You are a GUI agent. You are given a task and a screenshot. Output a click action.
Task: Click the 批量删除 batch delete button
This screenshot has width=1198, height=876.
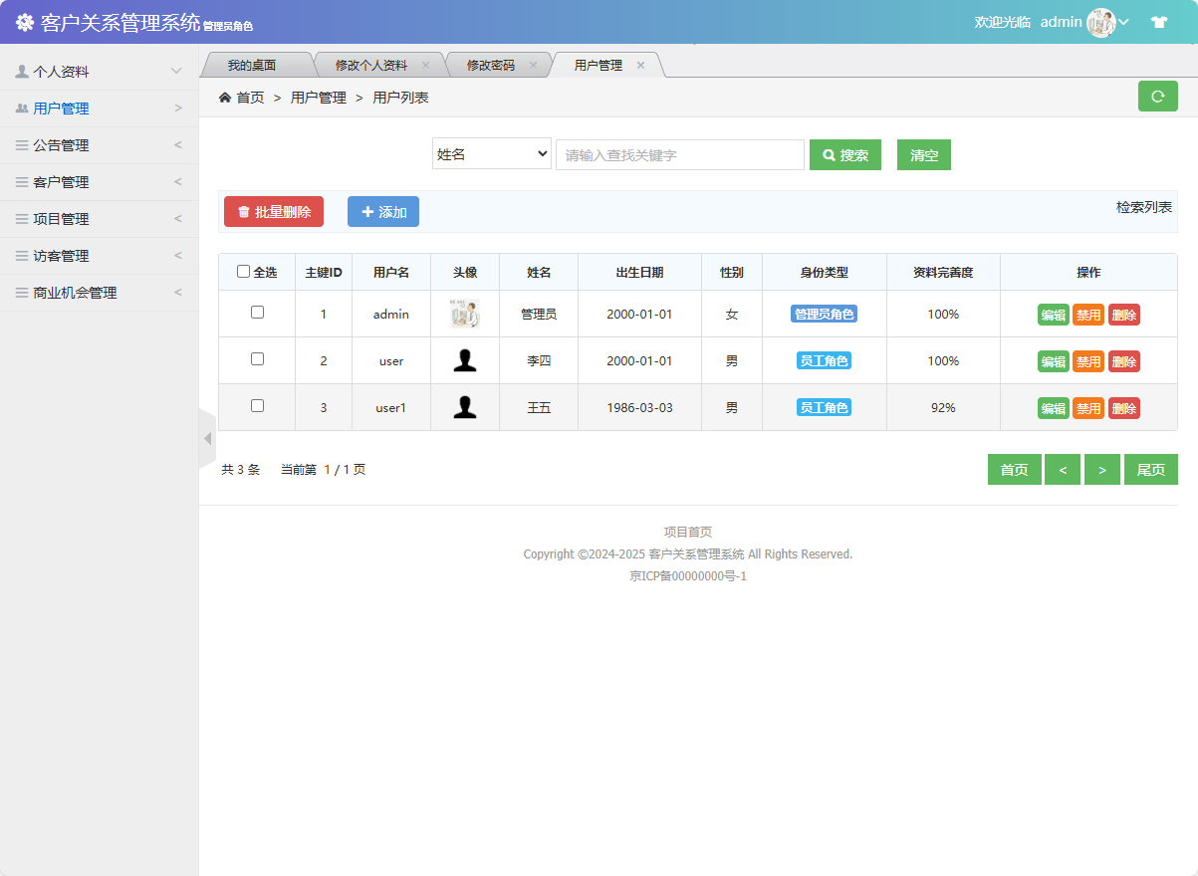point(273,211)
